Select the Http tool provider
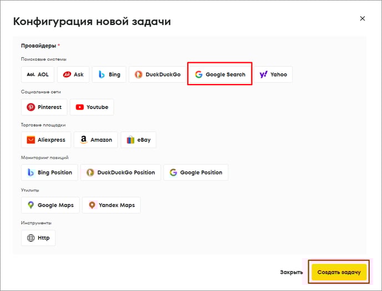This screenshot has height=291, width=382. click(38, 238)
